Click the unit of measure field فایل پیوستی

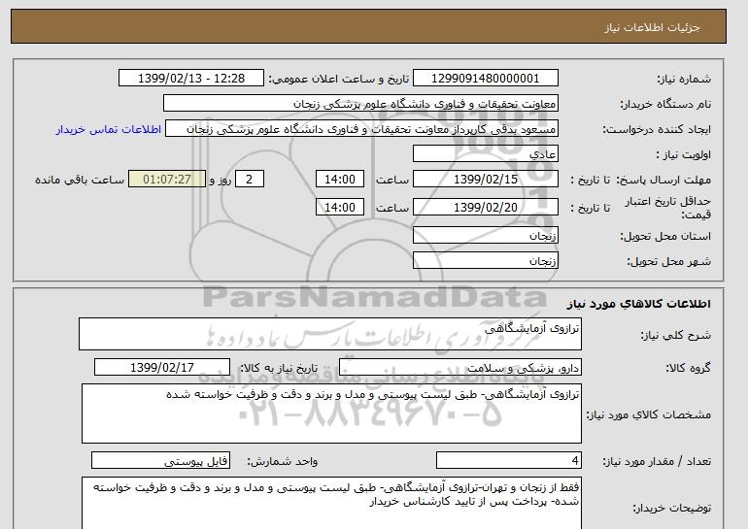[x=160, y=460]
